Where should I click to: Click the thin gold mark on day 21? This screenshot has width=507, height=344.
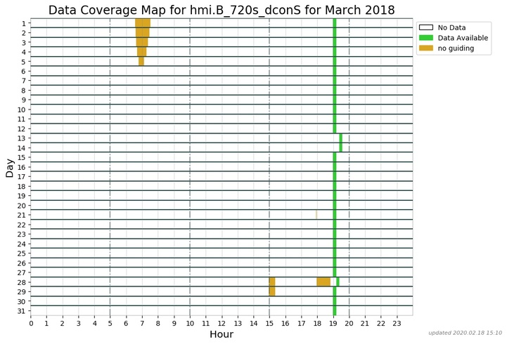316,215
